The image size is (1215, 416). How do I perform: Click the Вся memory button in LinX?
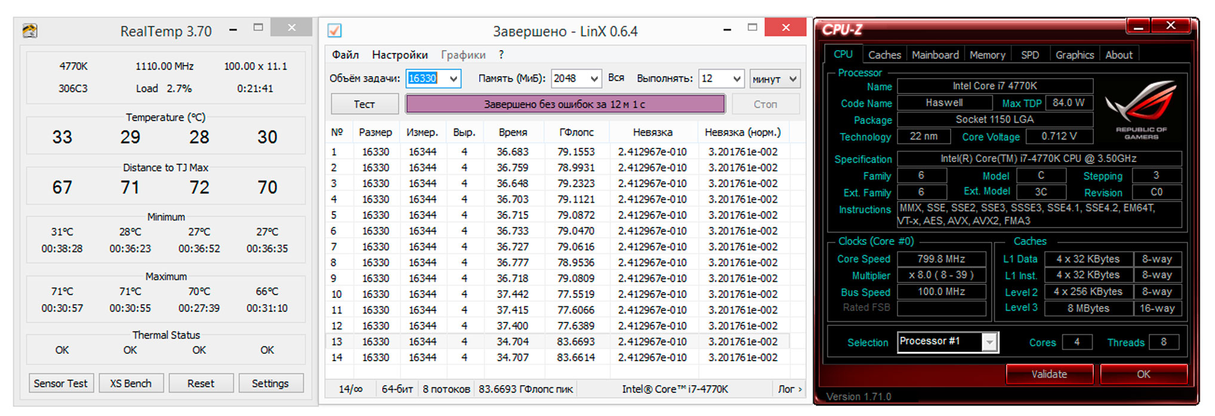coord(616,78)
